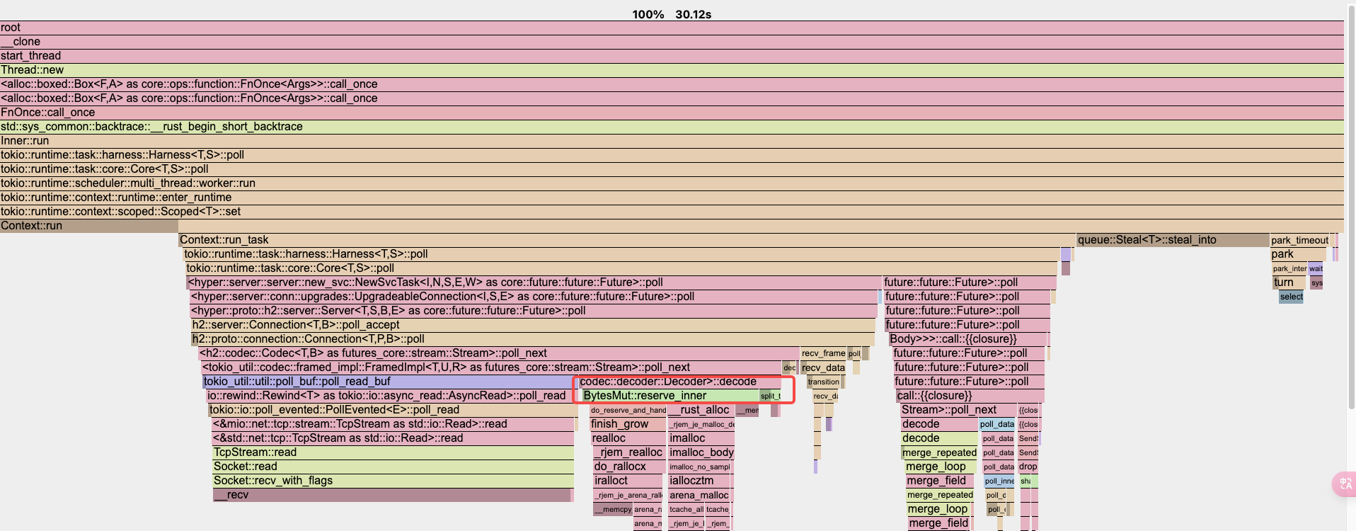1356x531 pixels.
Task: Click the hyper NewSvcTask poll frame
Action: pos(534,282)
